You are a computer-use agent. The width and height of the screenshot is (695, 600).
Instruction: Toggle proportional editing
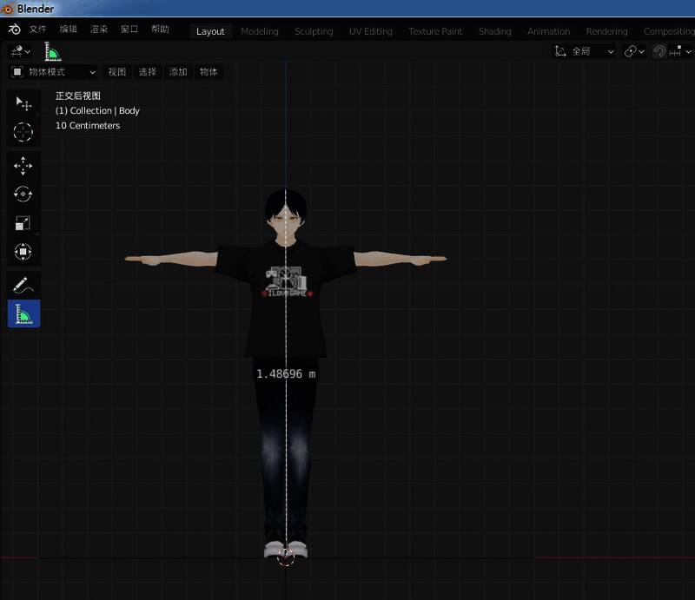pos(659,51)
